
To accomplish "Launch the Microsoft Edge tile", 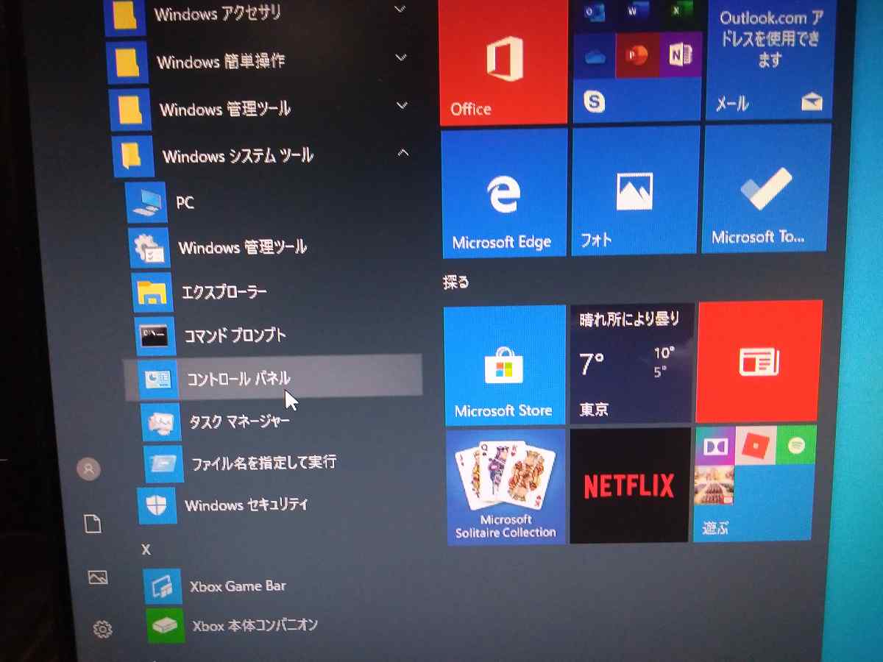I will (x=504, y=193).
